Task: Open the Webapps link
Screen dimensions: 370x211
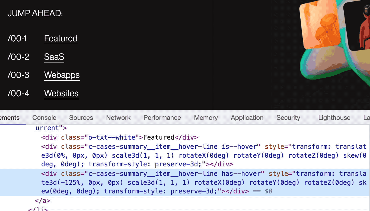Action: tap(62, 75)
